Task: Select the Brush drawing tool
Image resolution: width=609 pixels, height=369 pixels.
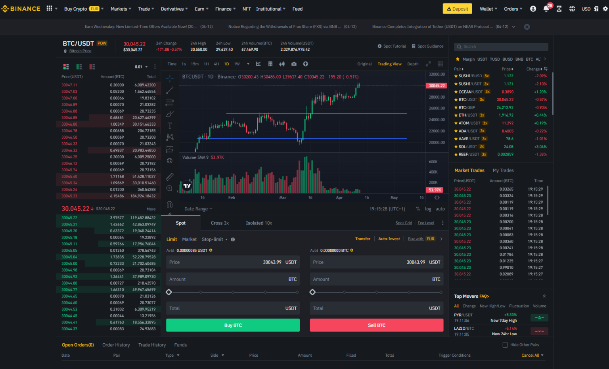Action: click(170, 114)
